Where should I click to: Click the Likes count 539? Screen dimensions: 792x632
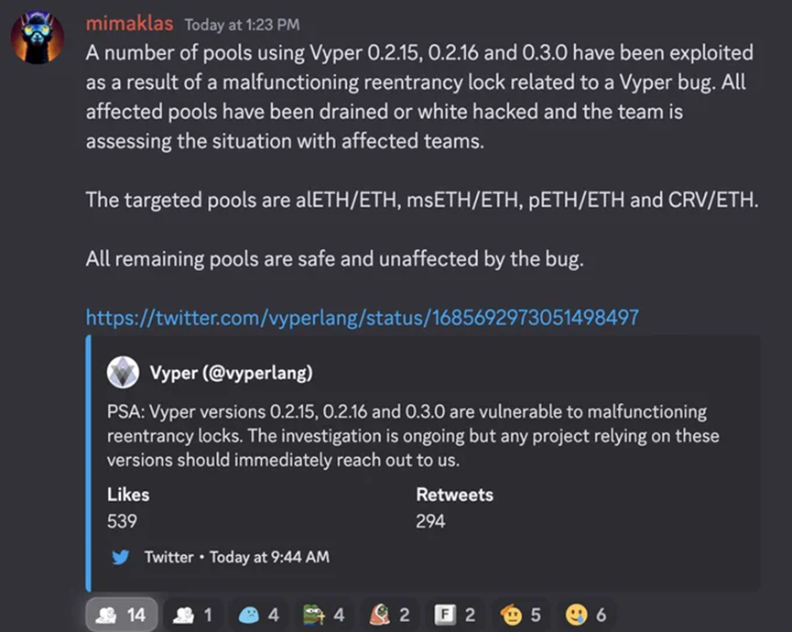point(122,521)
